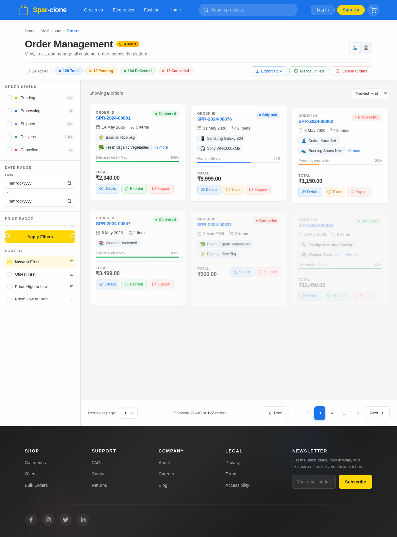The height and width of the screenshot is (537, 397).
Task: Open the Home nav menu
Action: point(175,10)
